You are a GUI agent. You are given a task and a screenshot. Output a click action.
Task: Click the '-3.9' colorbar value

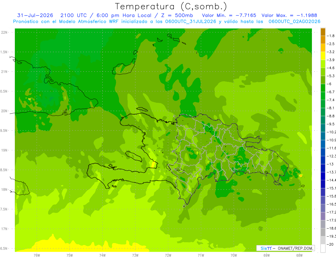[331, 60]
